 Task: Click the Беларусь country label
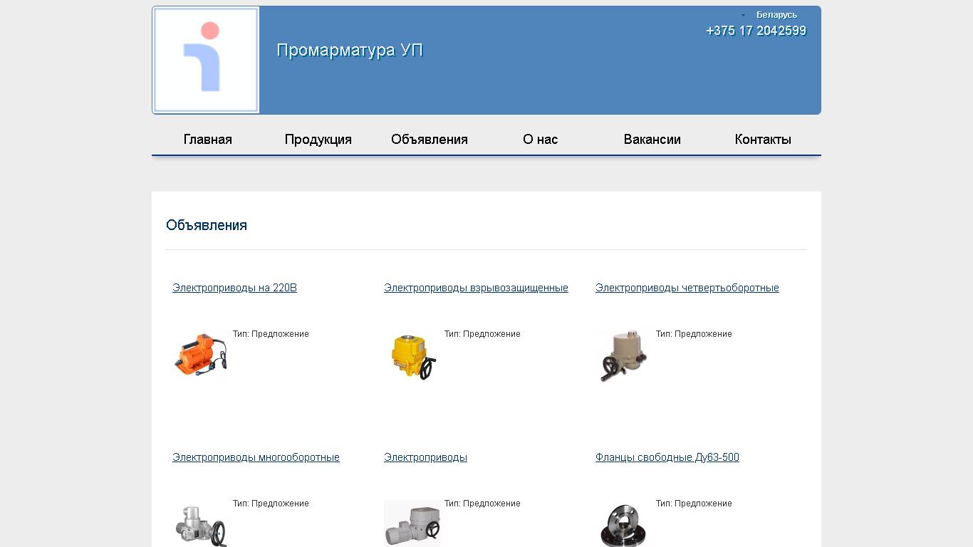[x=776, y=15]
